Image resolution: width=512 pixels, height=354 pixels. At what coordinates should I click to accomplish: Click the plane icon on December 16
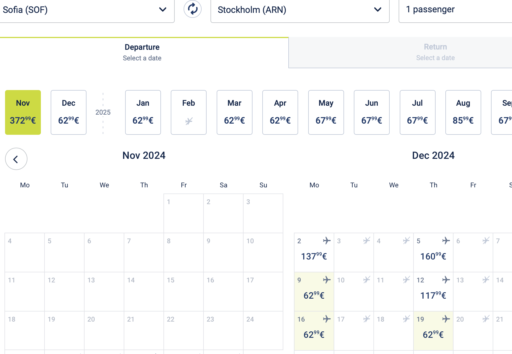[326, 319]
